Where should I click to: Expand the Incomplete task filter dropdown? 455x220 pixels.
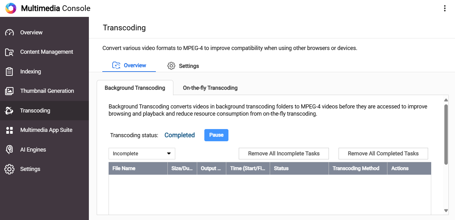pyautogui.click(x=142, y=154)
